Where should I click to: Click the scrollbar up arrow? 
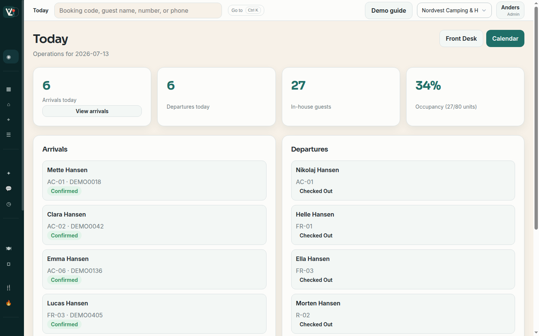(x=536, y=3)
